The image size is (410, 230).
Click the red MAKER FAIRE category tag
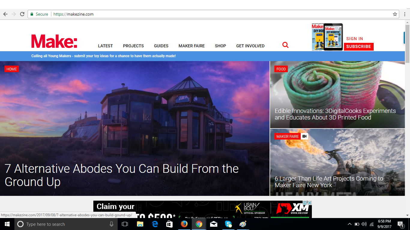pyautogui.click(x=287, y=136)
